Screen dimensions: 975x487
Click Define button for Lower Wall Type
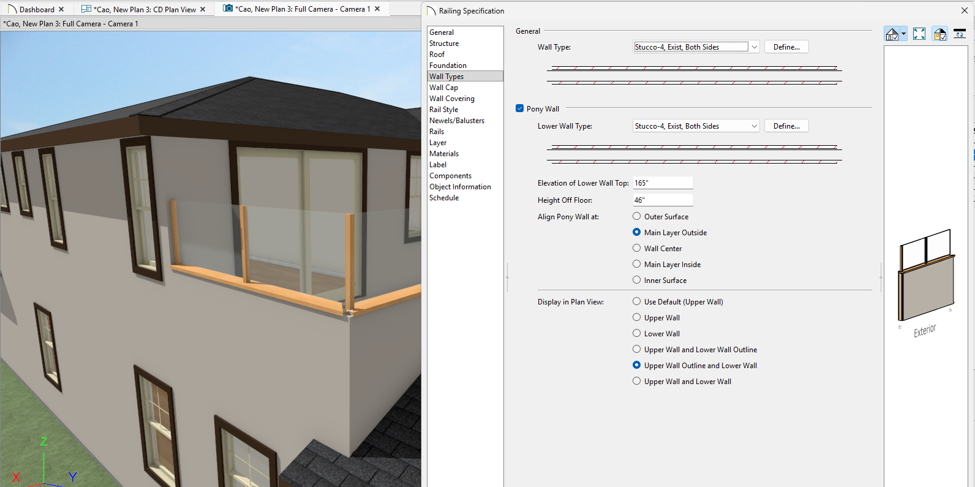point(786,126)
